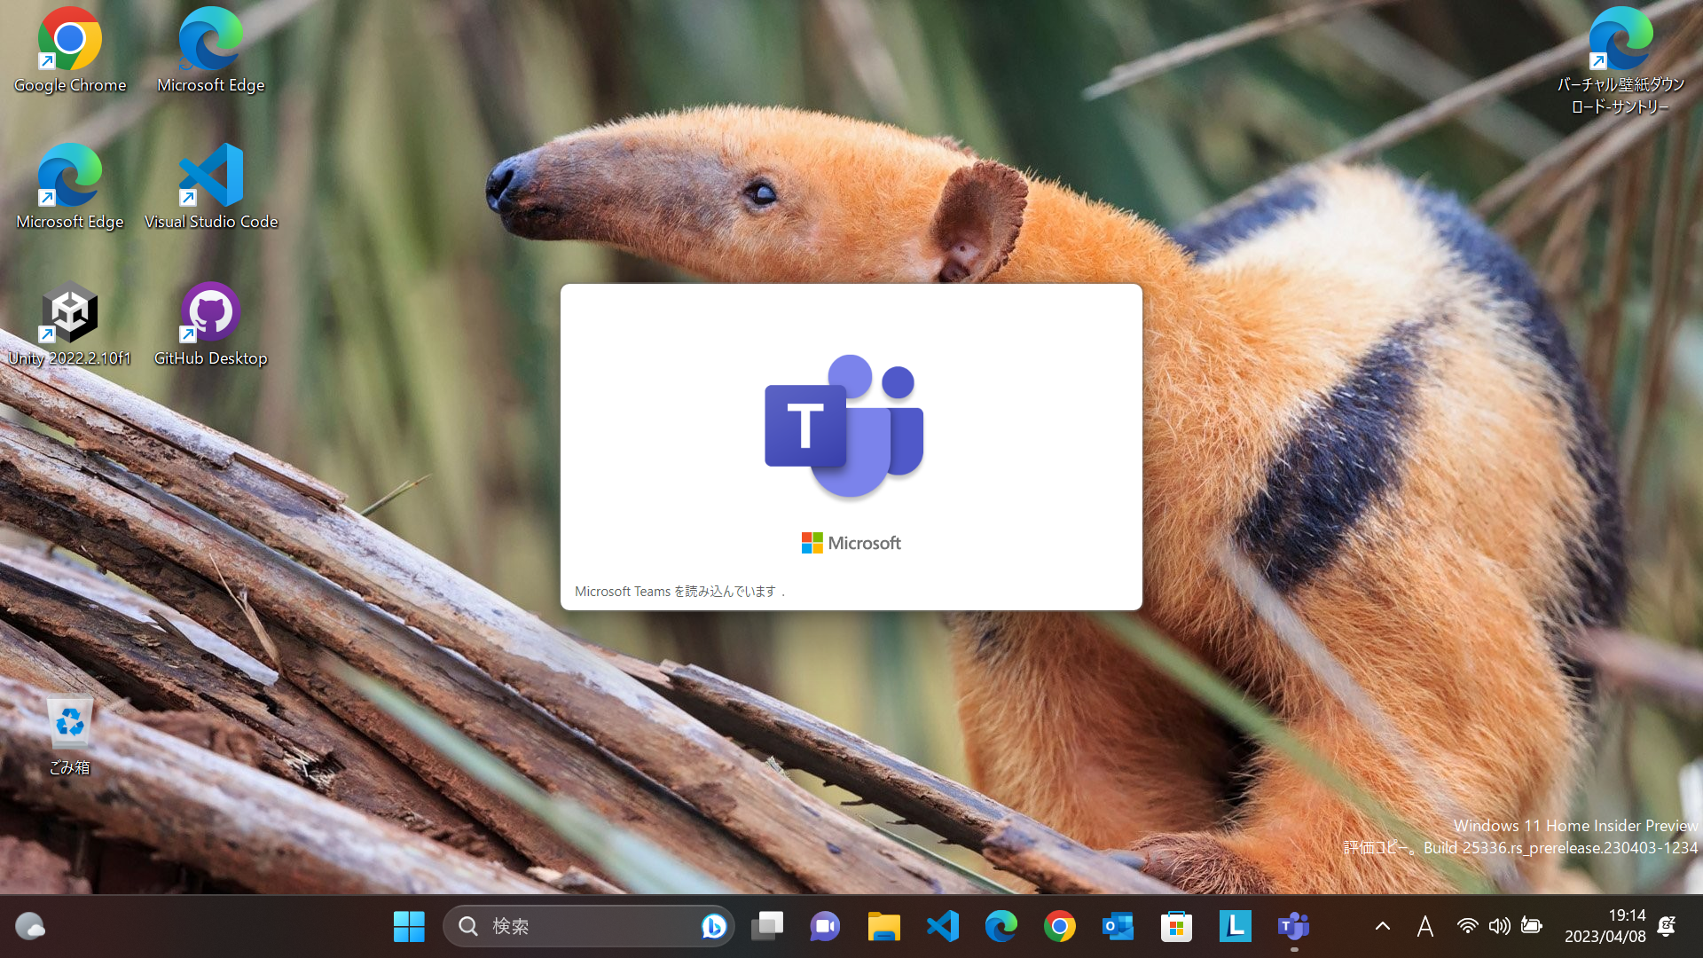
Task: Open the Teams Chat taskbar icon
Action: [825, 927]
